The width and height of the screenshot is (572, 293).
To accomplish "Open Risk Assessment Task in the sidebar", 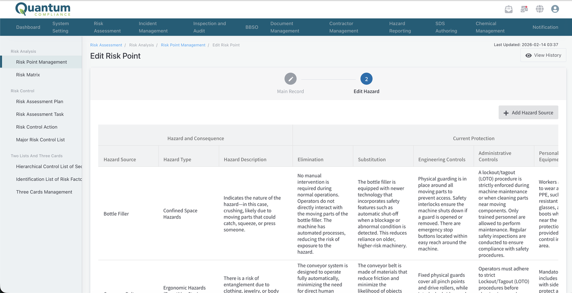I will 40,114.
